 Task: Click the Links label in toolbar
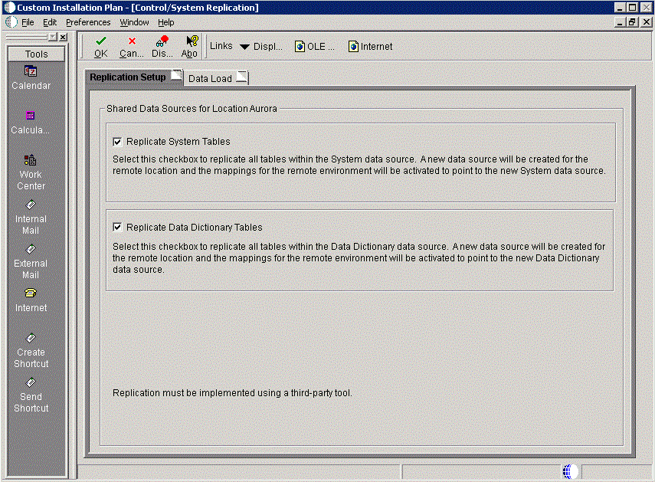coord(221,46)
